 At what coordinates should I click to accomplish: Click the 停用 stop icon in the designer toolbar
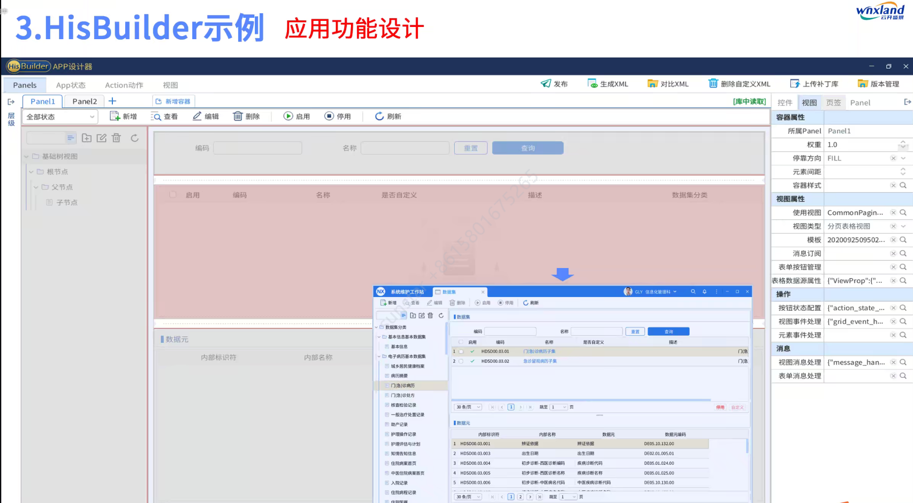tap(329, 116)
